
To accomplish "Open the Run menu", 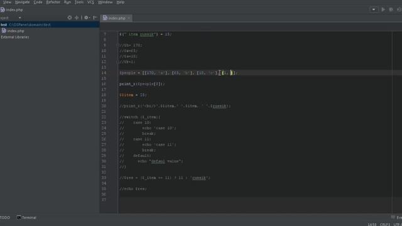I will [x=67, y=2].
